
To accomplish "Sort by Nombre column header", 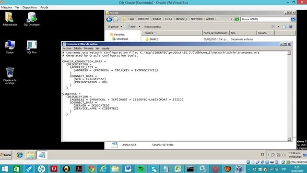I will point(172,33).
